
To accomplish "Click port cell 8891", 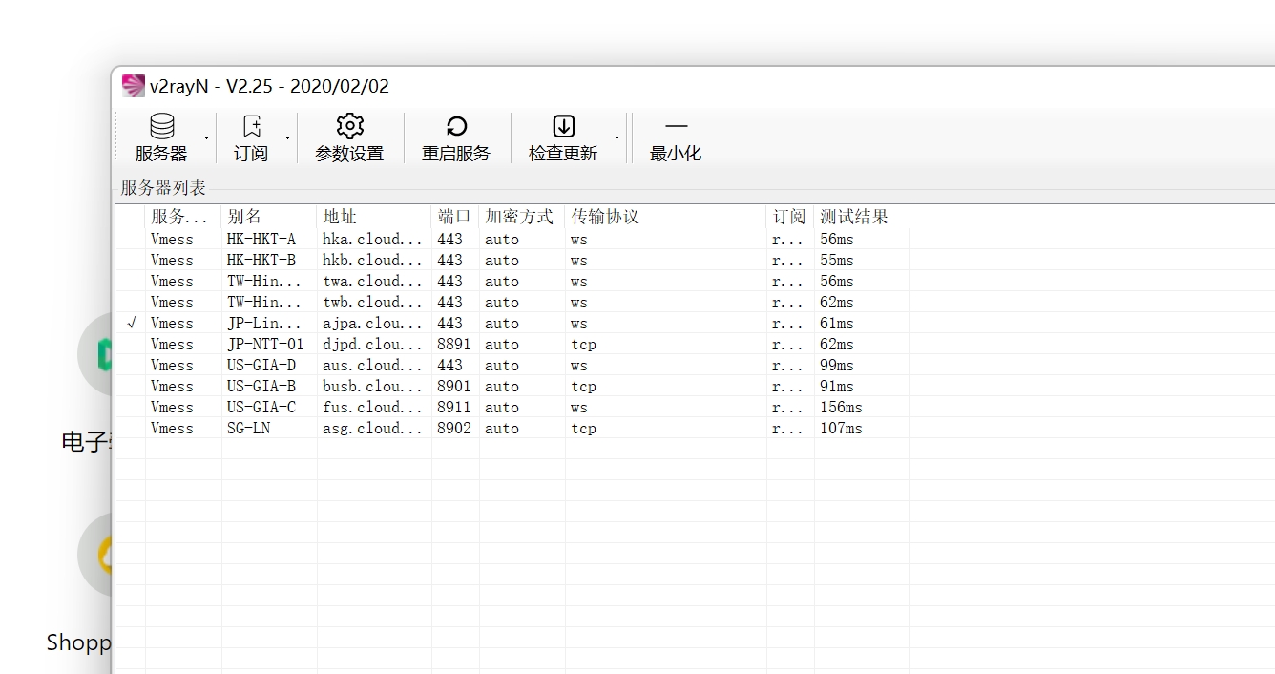I will coord(454,344).
